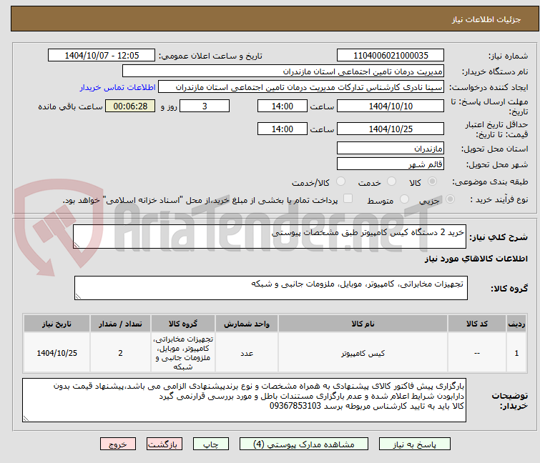540x463 pixels.
Task: Click the کد کالا column header
Action: (x=476, y=324)
